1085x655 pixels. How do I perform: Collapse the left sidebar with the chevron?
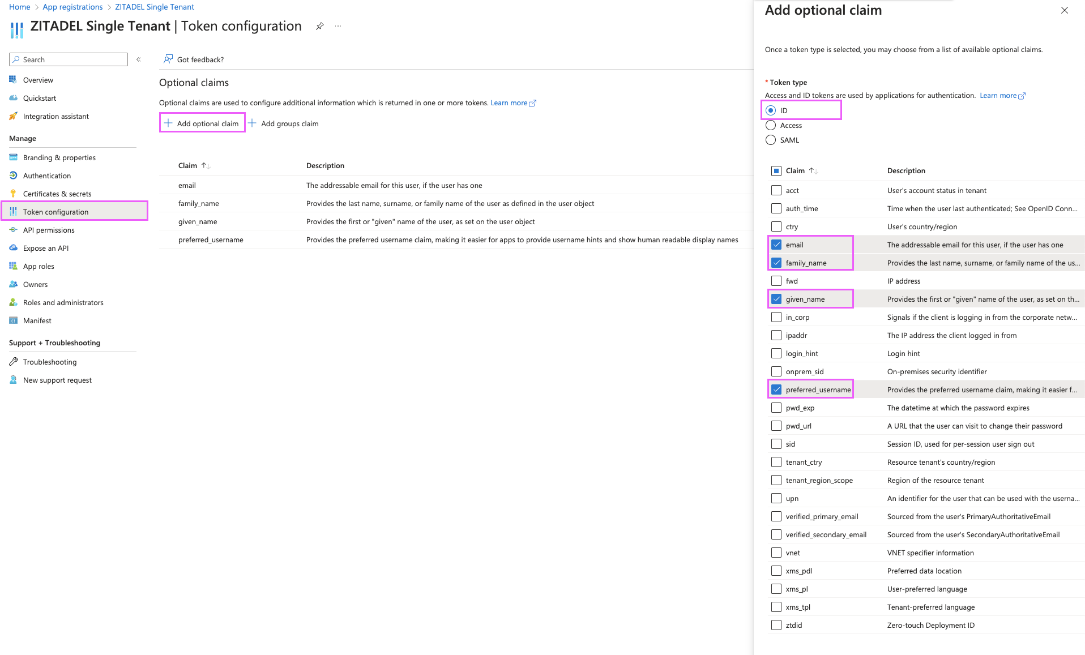pyautogui.click(x=139, y=59)
